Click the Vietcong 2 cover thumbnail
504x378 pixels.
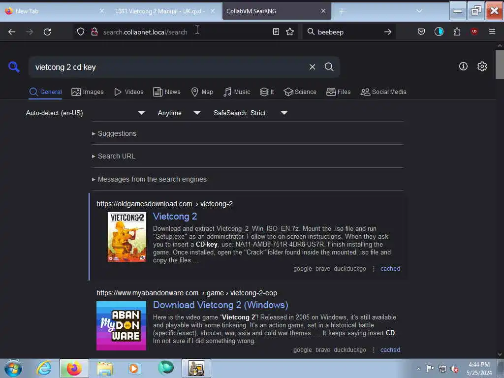pyautogui.click(x=127, y=237)
